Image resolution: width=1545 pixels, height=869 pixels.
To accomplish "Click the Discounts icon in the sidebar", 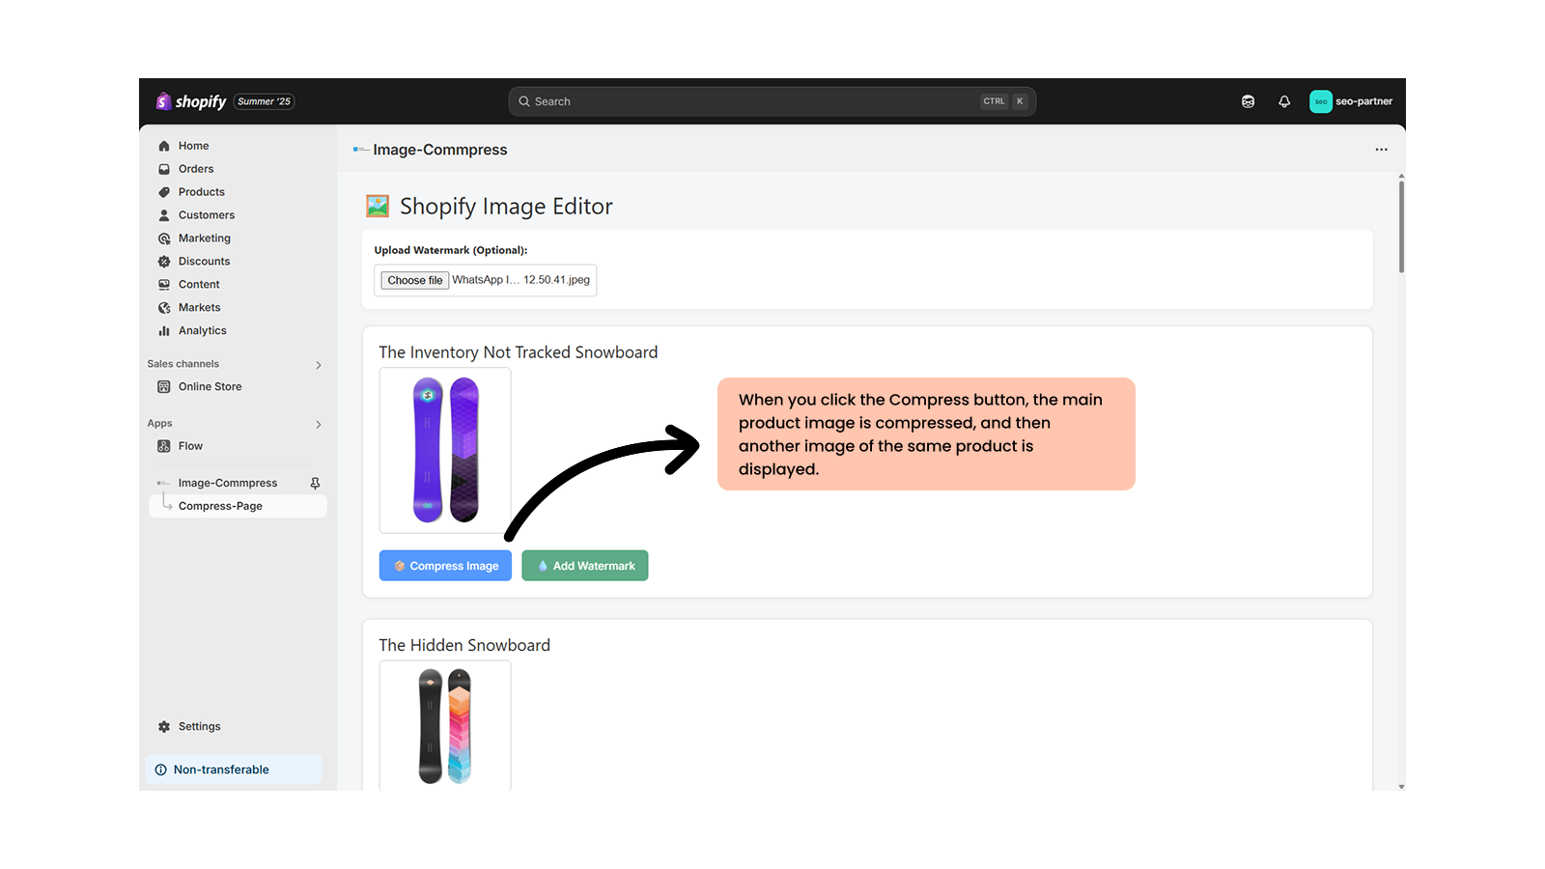I will [x=164, y=261].
